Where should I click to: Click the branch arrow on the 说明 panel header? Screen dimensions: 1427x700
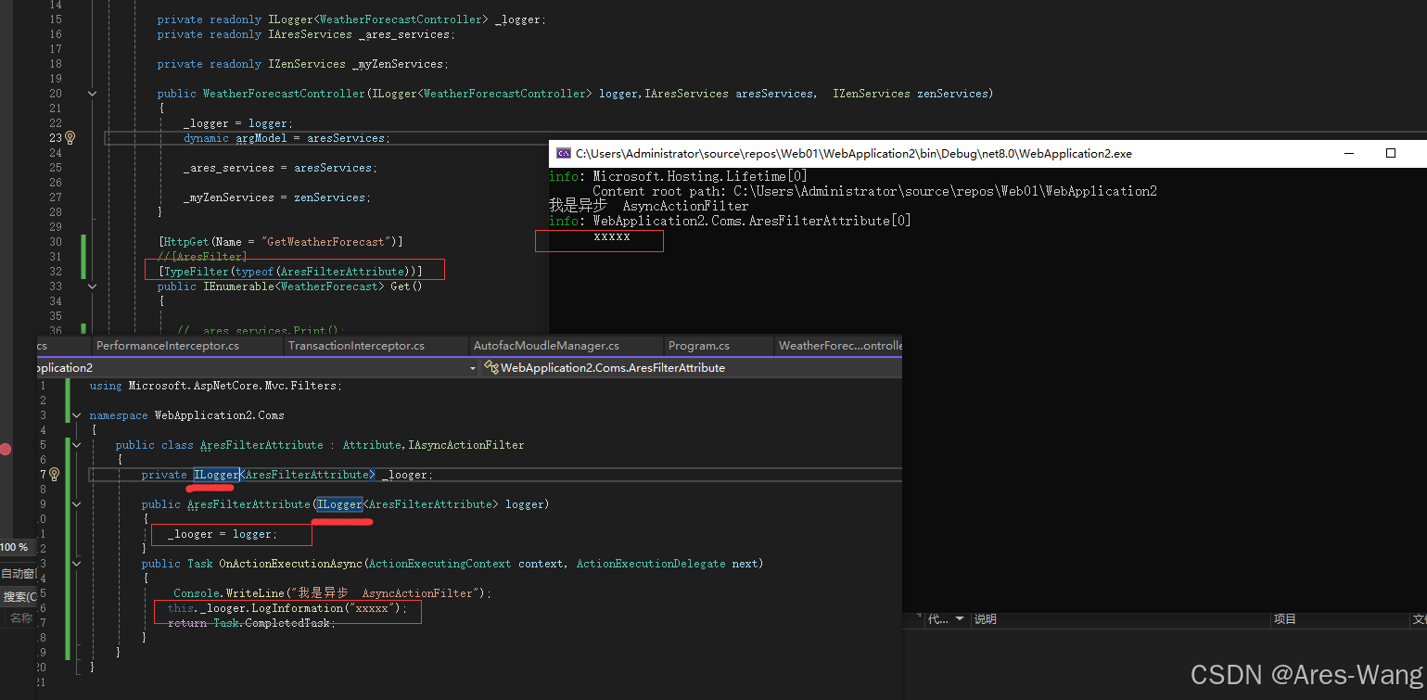pos(960,619)
